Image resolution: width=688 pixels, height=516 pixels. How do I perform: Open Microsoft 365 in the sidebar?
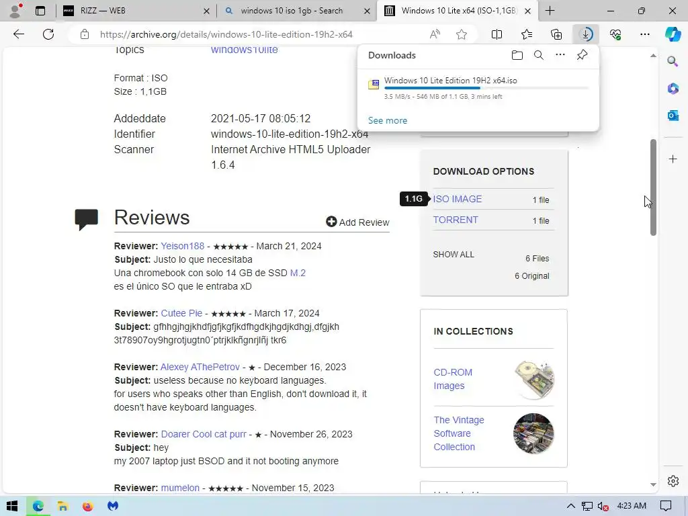click(x=673, y=88)
